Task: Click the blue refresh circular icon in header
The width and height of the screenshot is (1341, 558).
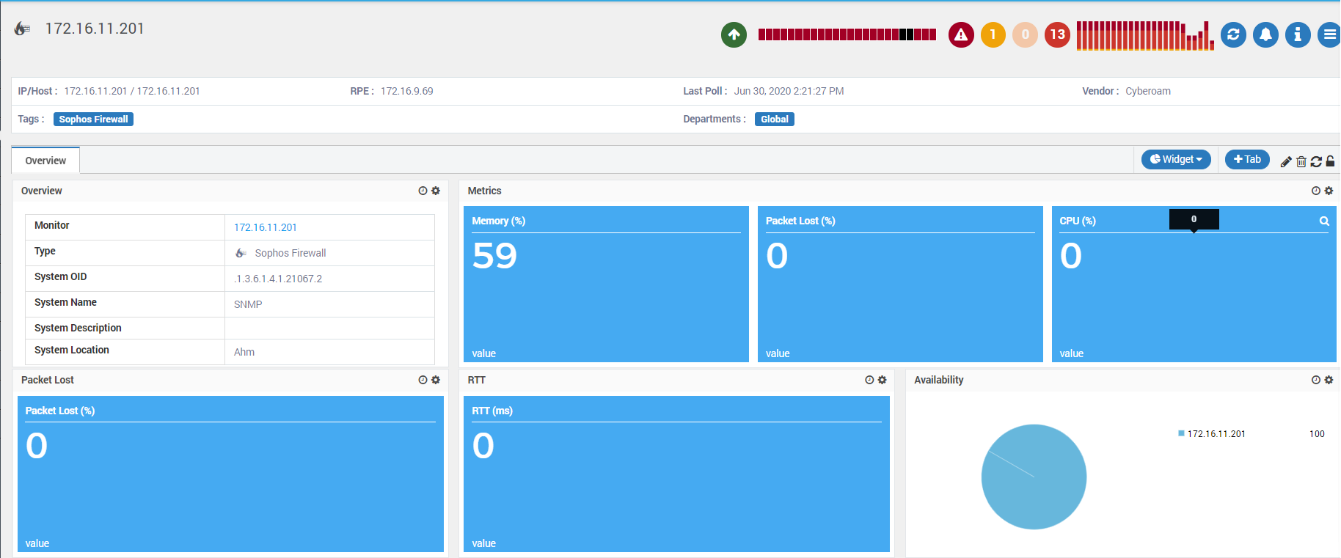Action: (x=1233, y=34)
